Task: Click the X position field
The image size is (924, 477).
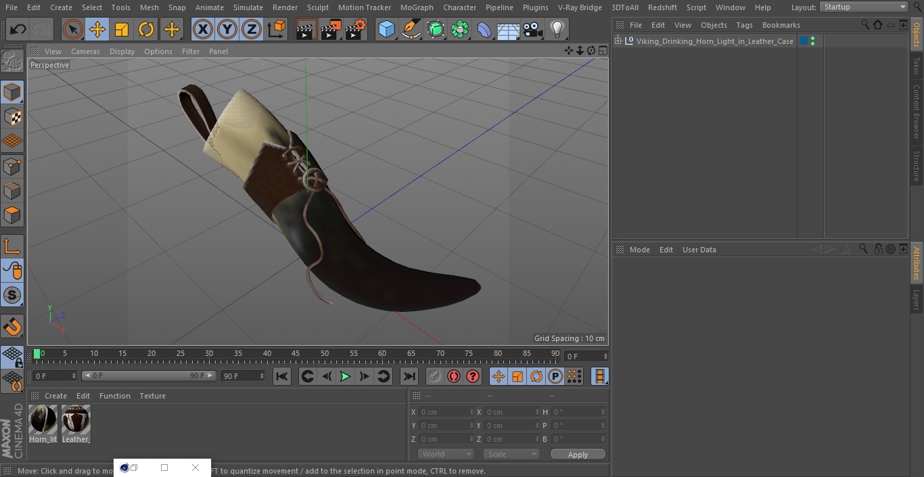Action: [x=446, y=412]
